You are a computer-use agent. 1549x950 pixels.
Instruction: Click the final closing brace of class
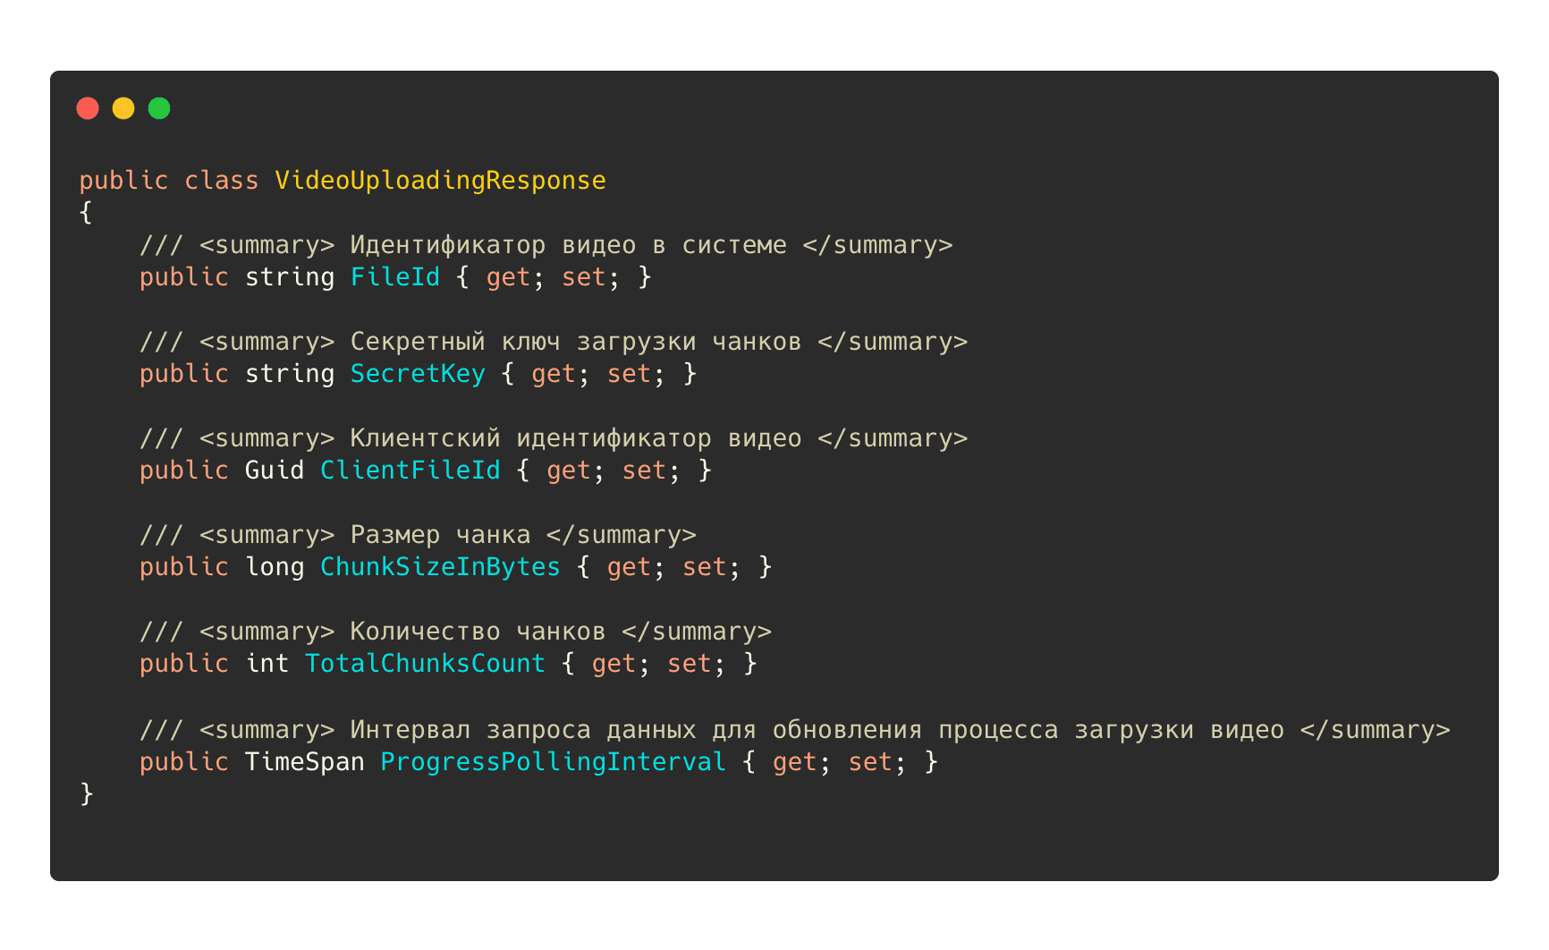(86, 793)
